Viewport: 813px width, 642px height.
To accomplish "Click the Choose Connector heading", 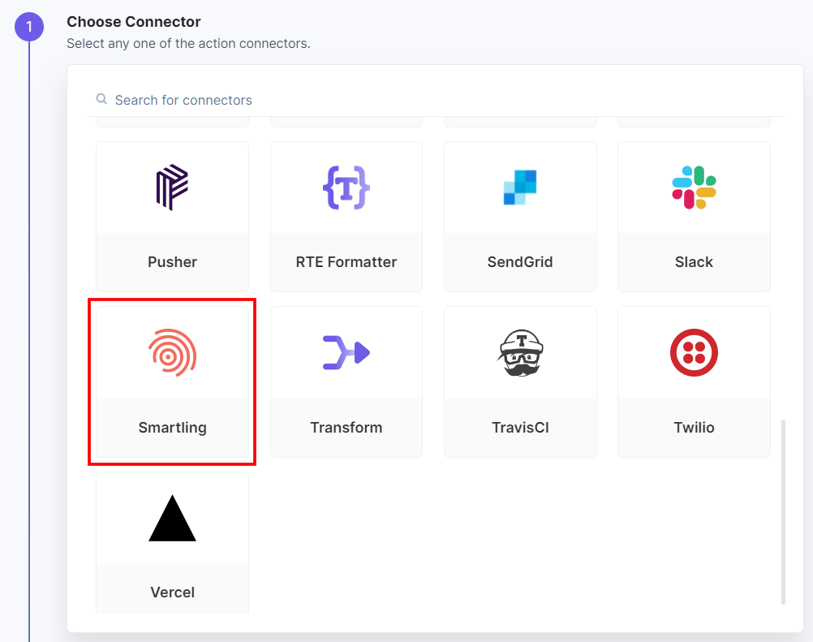I will (133, 21).
